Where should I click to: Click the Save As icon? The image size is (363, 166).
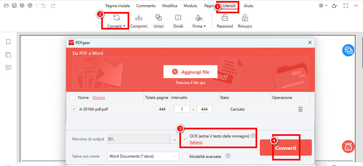click(x=22, y=6)
